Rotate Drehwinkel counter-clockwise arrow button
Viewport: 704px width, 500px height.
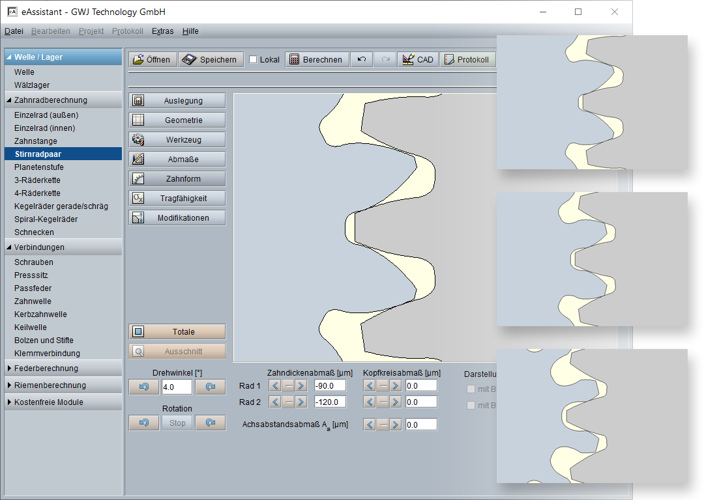coord(144,387)
